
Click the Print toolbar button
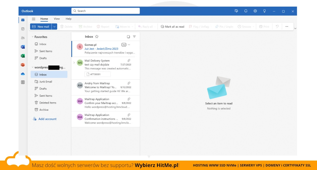click(x=264, y=26)
